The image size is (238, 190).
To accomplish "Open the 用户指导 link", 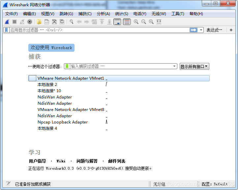I will coord(37,161).
